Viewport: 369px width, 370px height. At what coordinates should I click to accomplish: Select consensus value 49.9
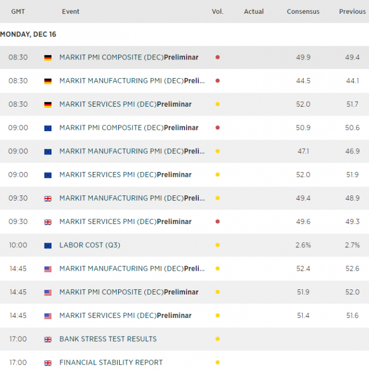point(303,57)
